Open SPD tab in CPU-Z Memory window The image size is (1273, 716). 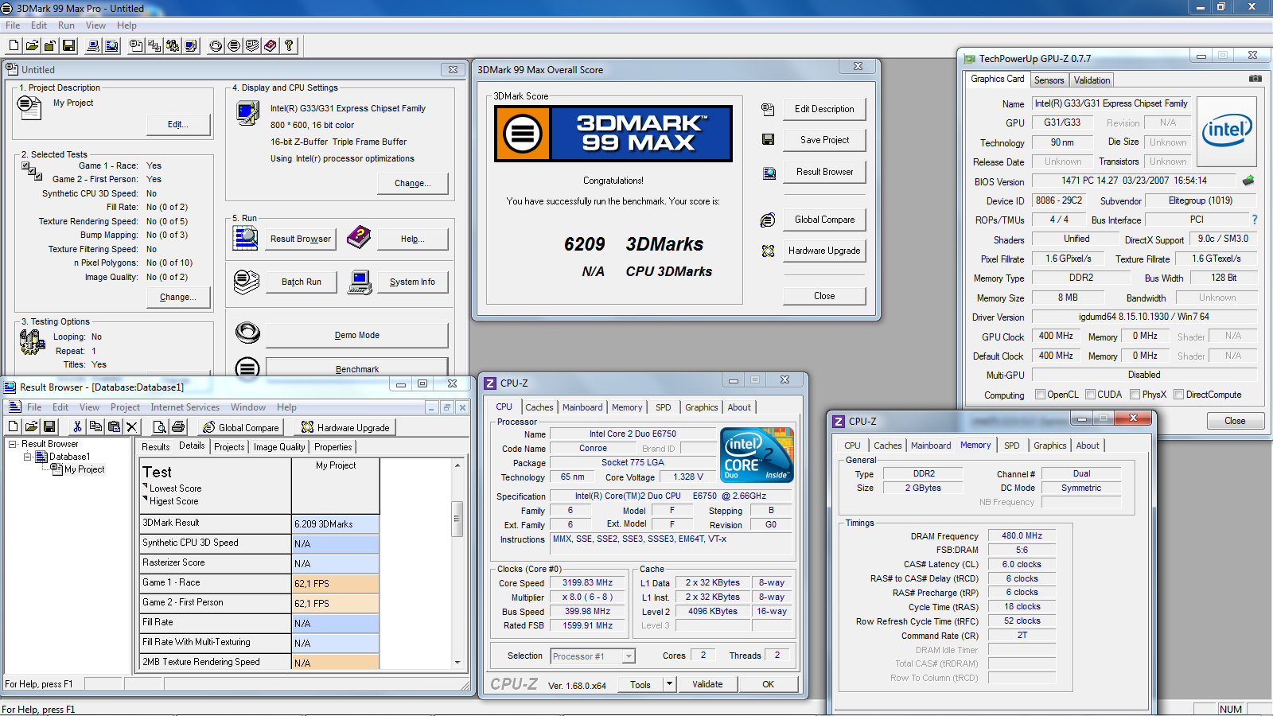point(1012,446)
